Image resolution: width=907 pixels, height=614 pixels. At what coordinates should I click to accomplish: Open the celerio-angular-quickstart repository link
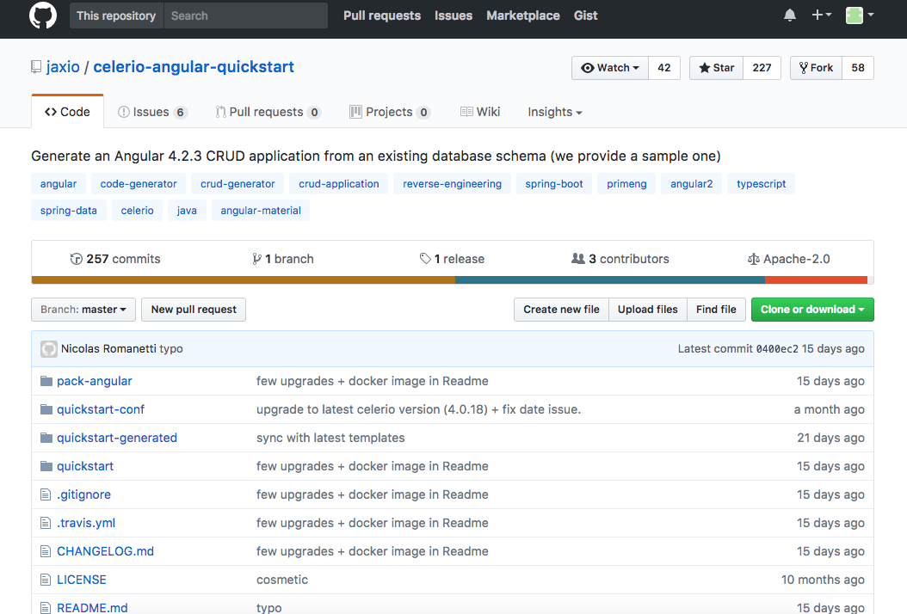(x=194, y=67)
